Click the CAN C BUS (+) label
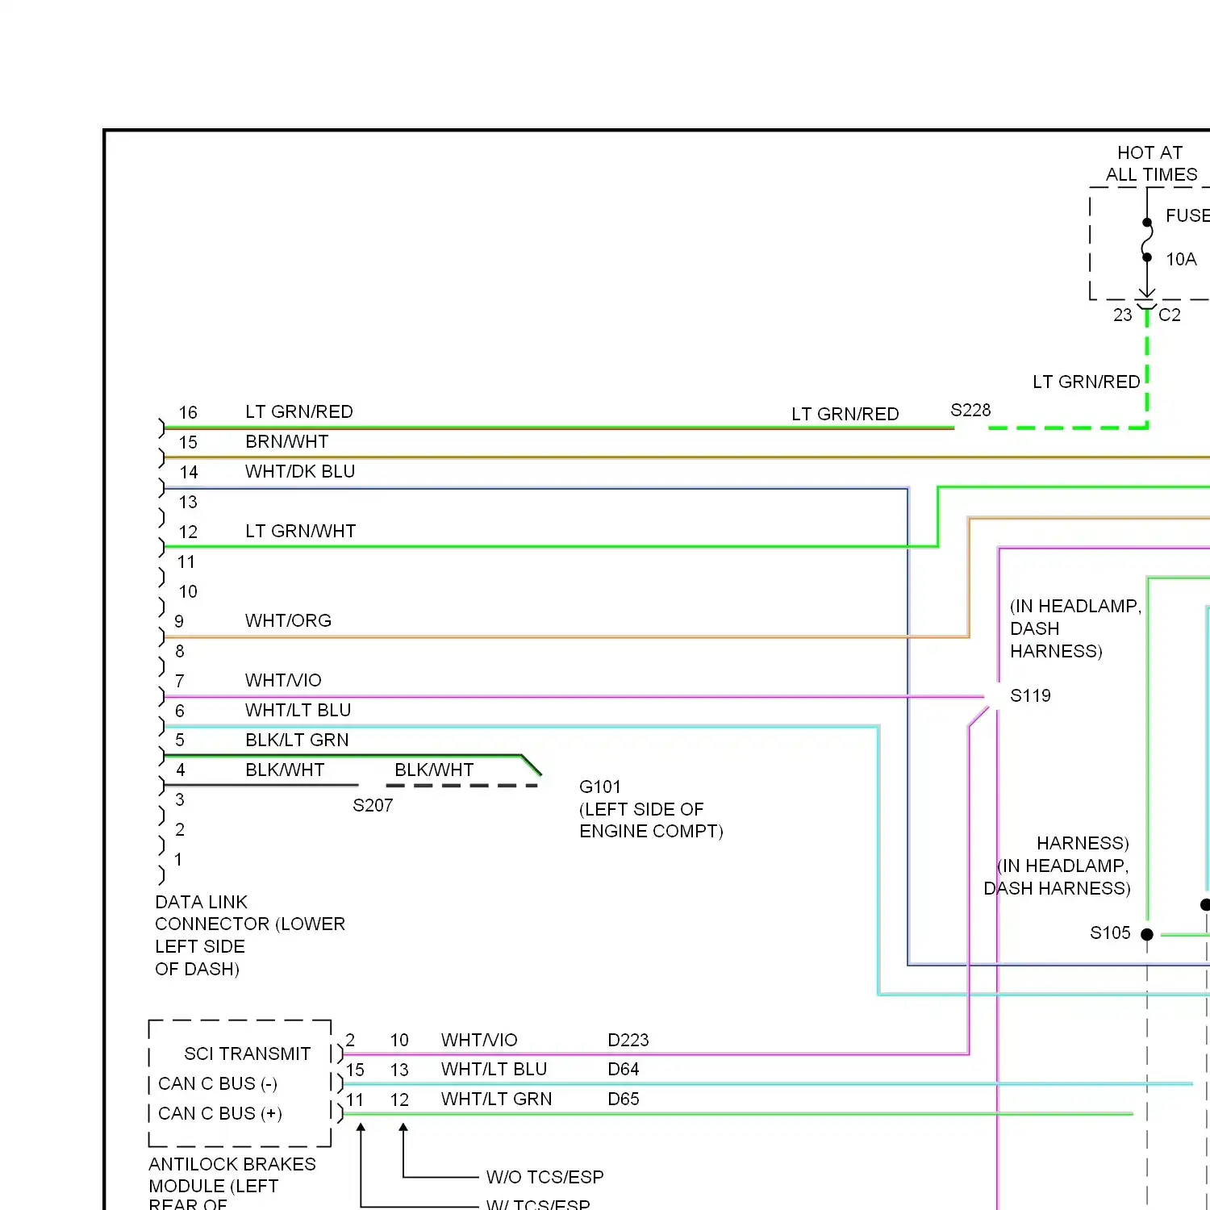Image resolution: width=1210 pixels, height=1210 pixels. tap(220, 1113)
